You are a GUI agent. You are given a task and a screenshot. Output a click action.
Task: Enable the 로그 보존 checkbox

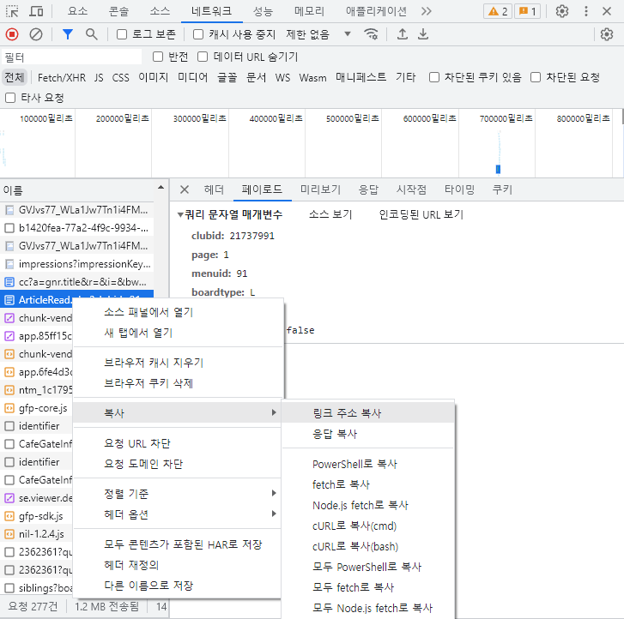pos(122,34)
